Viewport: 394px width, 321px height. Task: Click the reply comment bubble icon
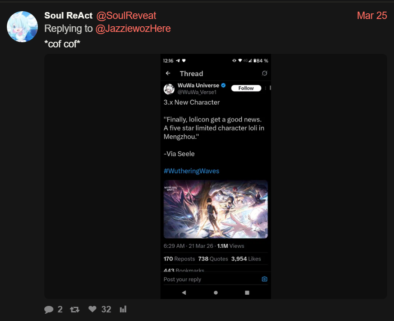[49, 309]
